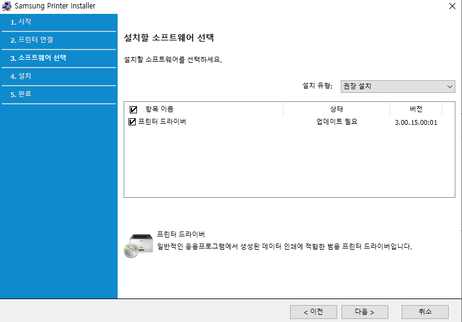Image resolution: width=462 pixels, height=322 pixels.
Task: Click the 프린터 드라이버 description title
Action: [x=180, y=234]
